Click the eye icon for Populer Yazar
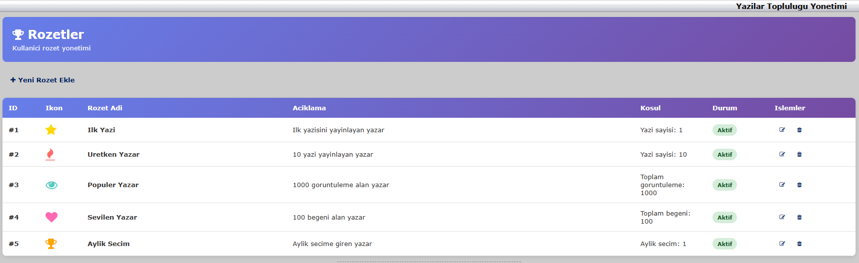 (x=52, y=185)
